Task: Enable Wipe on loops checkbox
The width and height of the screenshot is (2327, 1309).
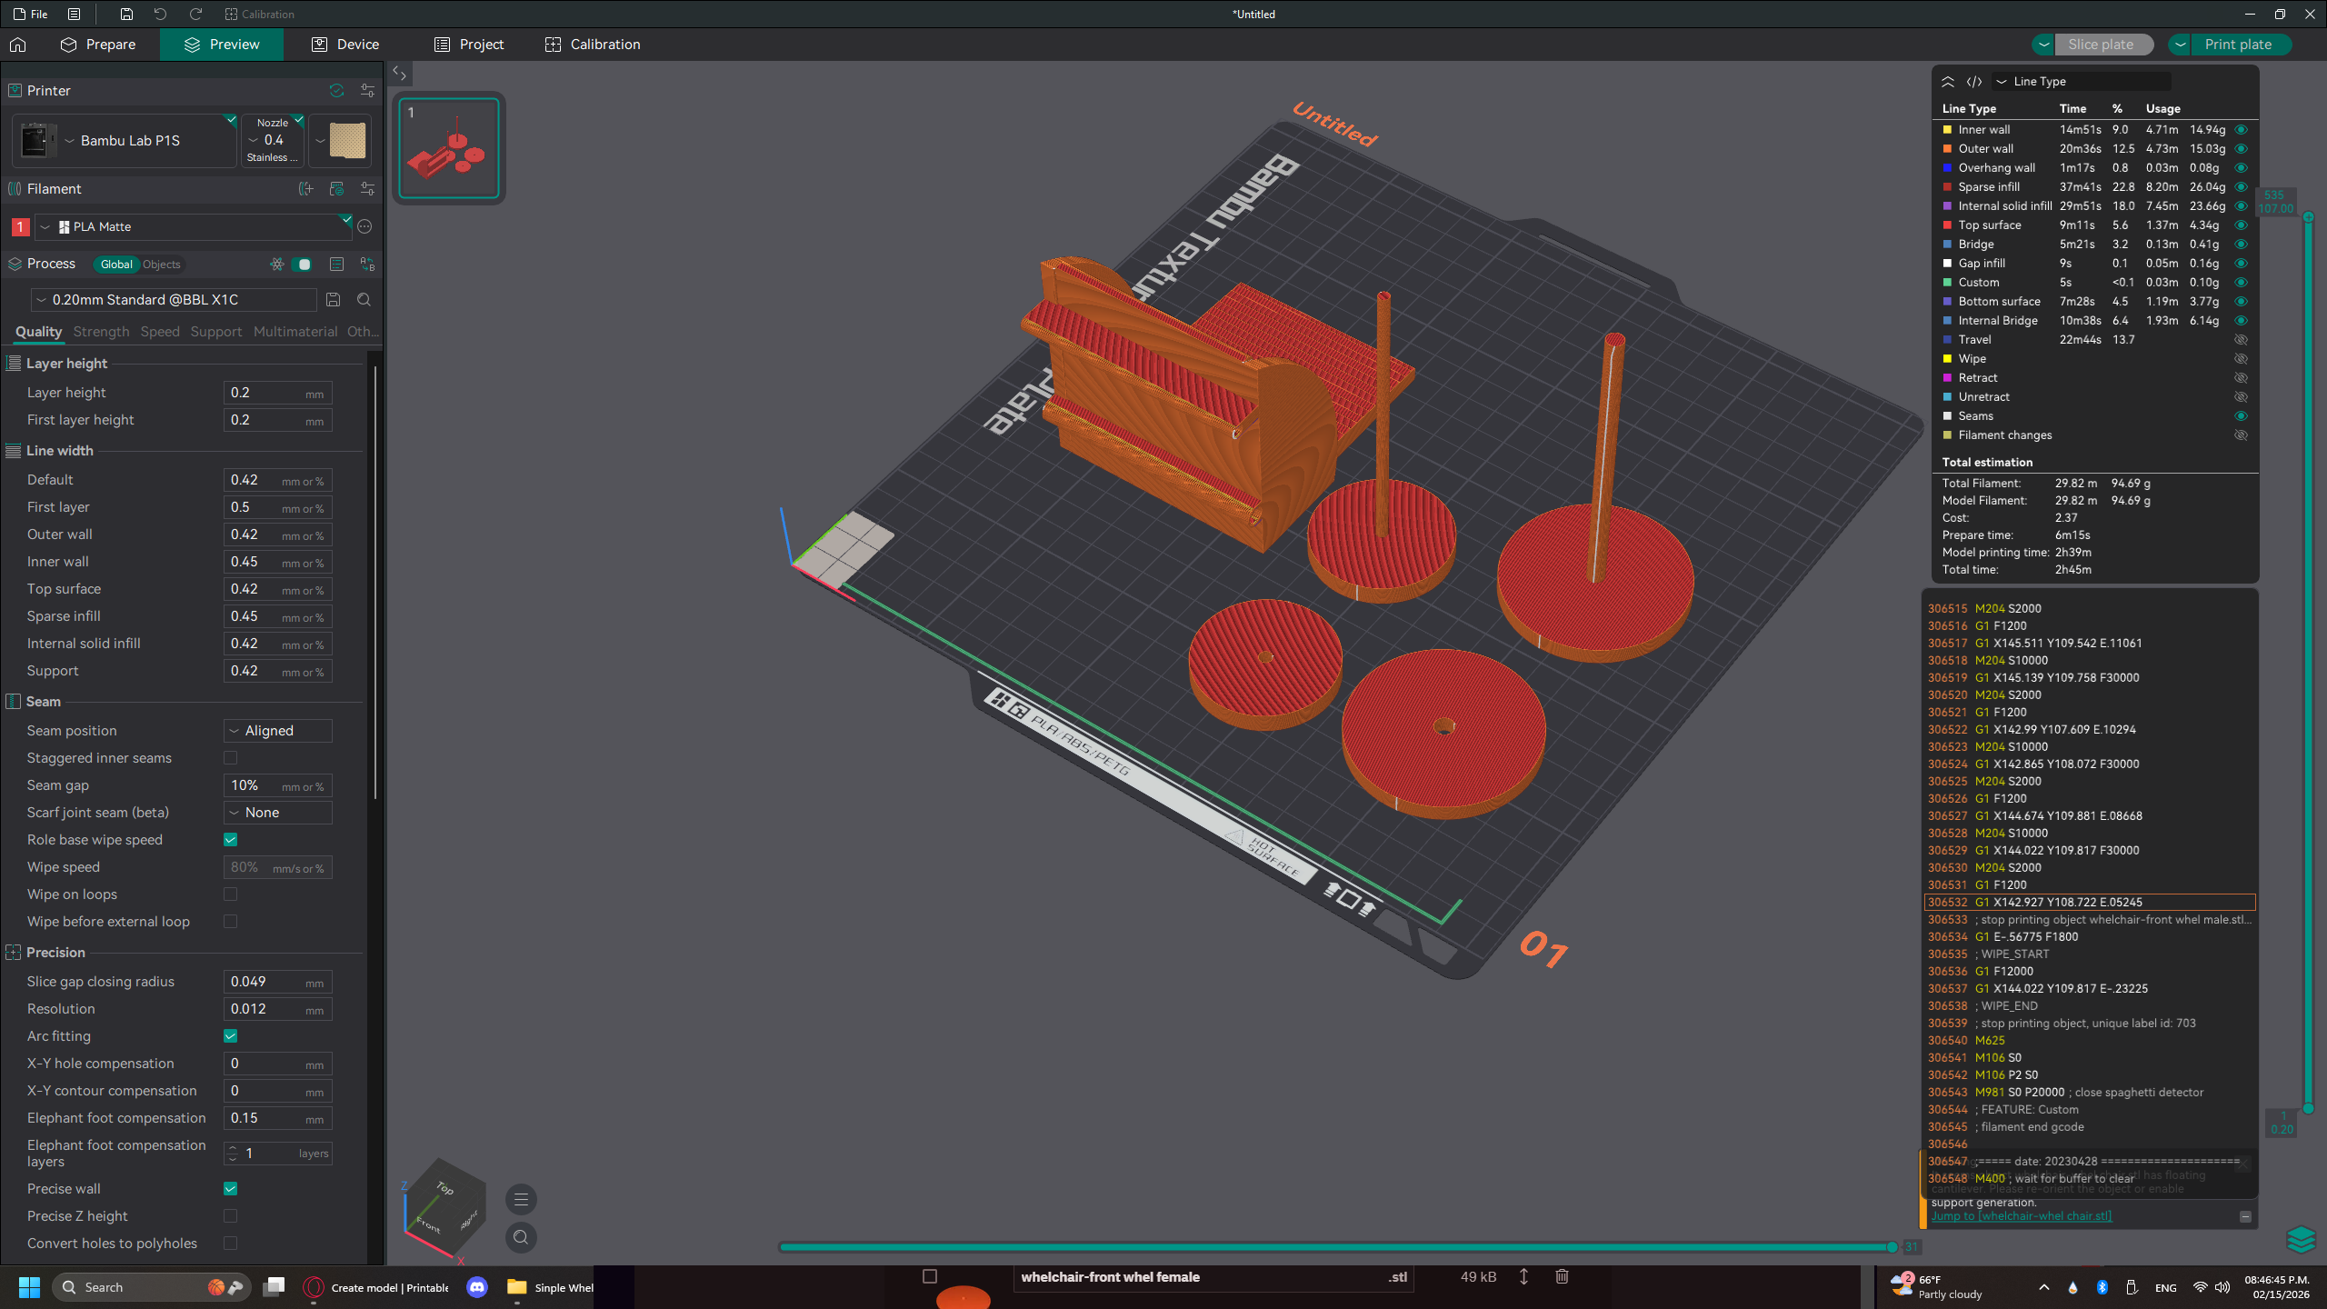Action: (231, 894)
